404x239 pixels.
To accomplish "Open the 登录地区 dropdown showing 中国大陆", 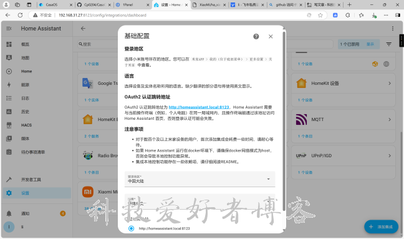I will (200, 179).
